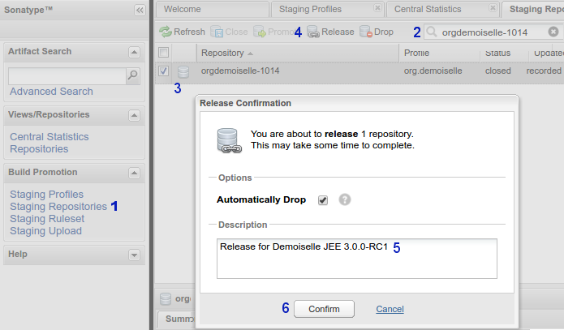Viewport: 564px width, 330px height.
Task: Close the Staging Profiles tab
Action: (377, 9)
